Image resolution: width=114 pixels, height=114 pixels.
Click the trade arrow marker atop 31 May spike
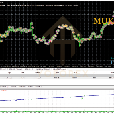pos(32,23)
